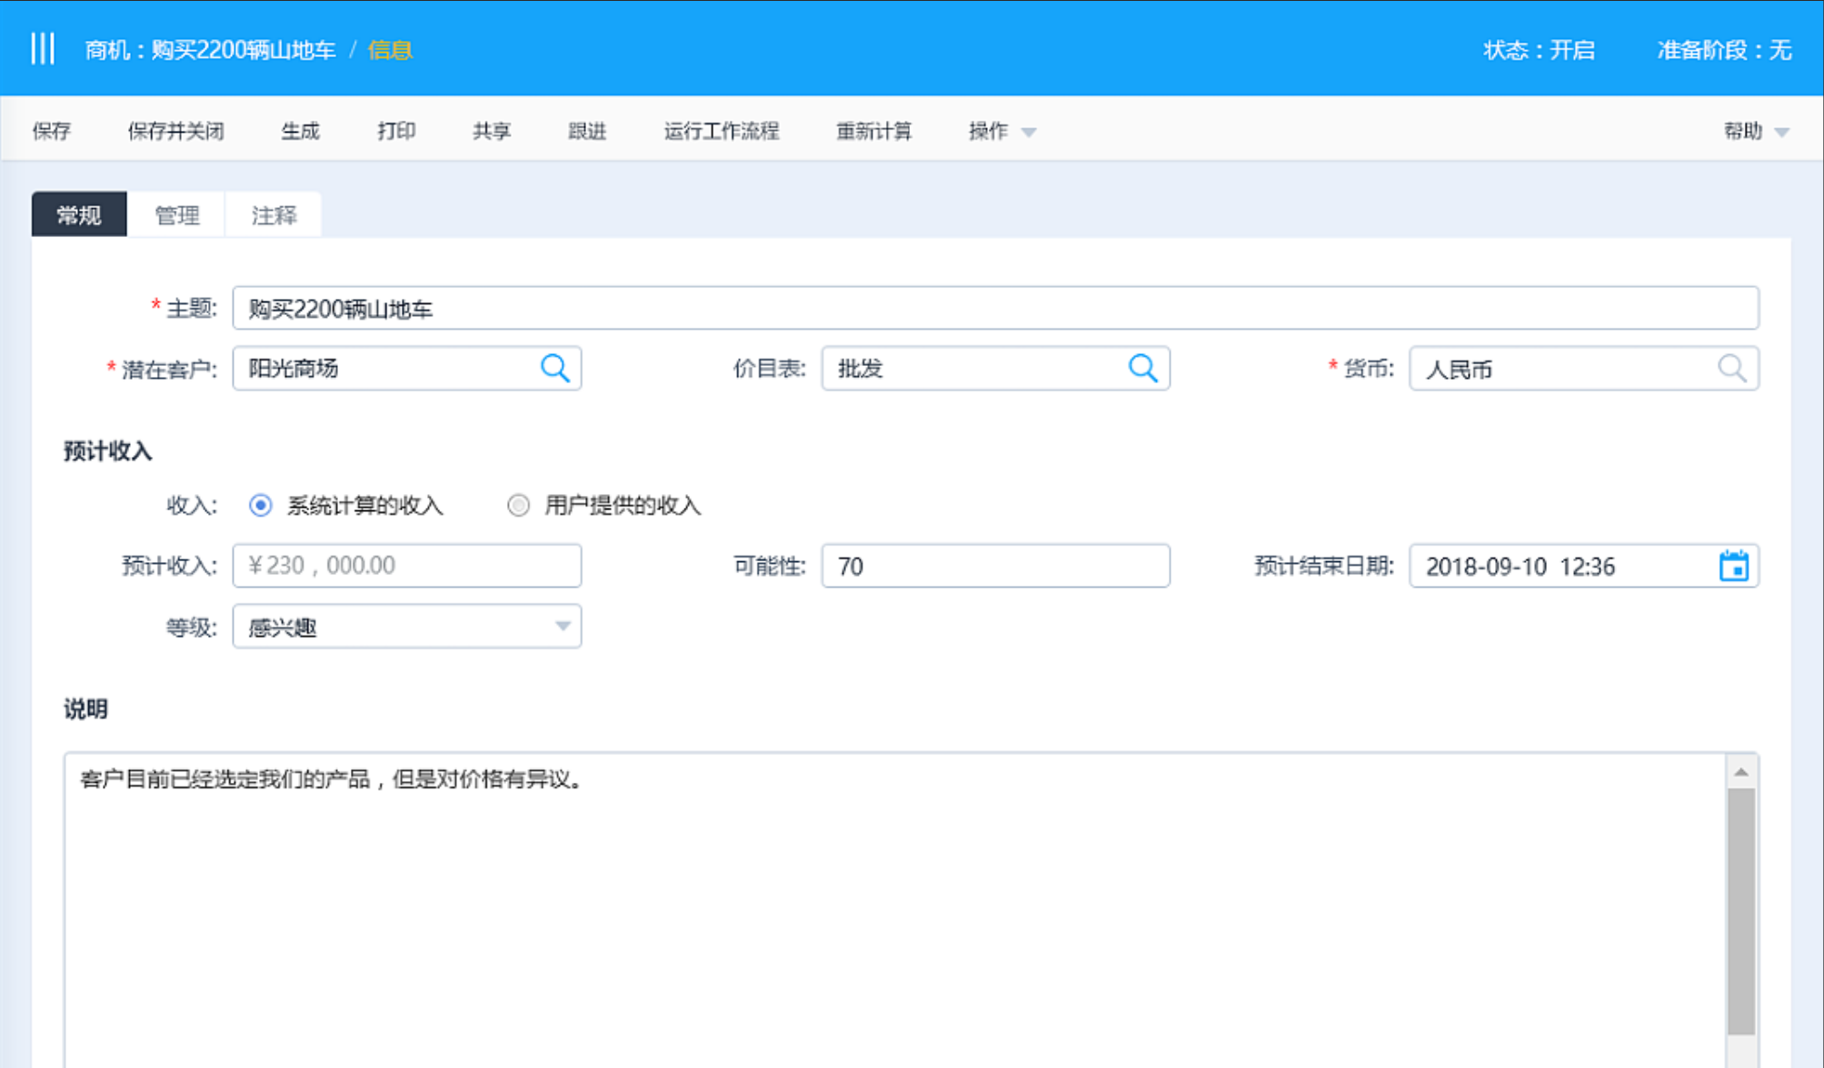Open the three-bar menu icon in header
1824x1068 pixels.
coord(43,49)
